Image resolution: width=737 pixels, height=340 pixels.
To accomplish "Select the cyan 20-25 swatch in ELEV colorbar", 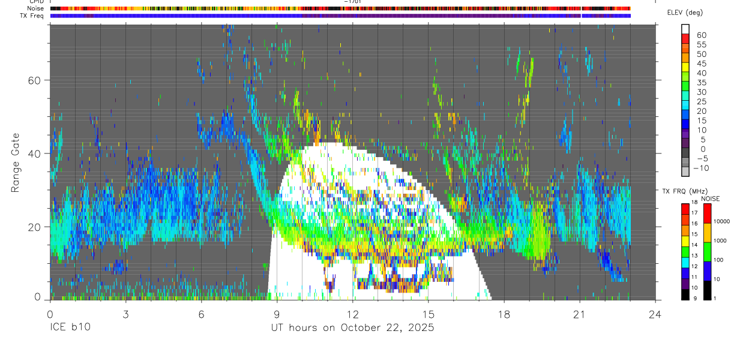I will (x=685, y=106).
